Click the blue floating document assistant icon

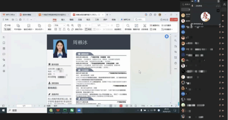click(x=167, y=36)
